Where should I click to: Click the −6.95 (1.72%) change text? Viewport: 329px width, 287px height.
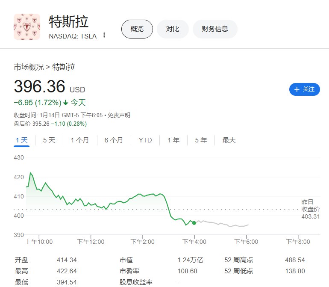point(38,103)
